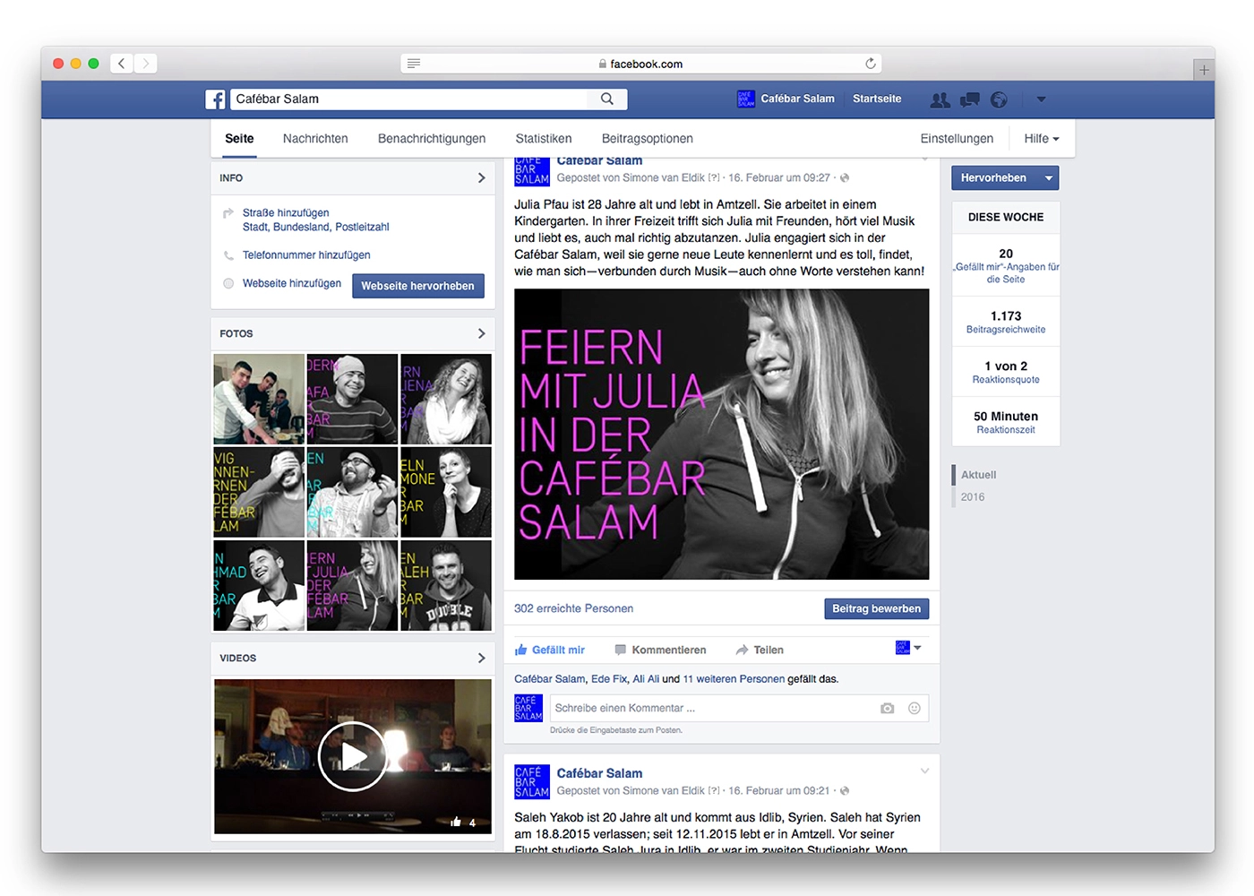Viewport: 1254px width, 896px height.
Task: Click the Facebook logo icon
Action: coord(215,99)
